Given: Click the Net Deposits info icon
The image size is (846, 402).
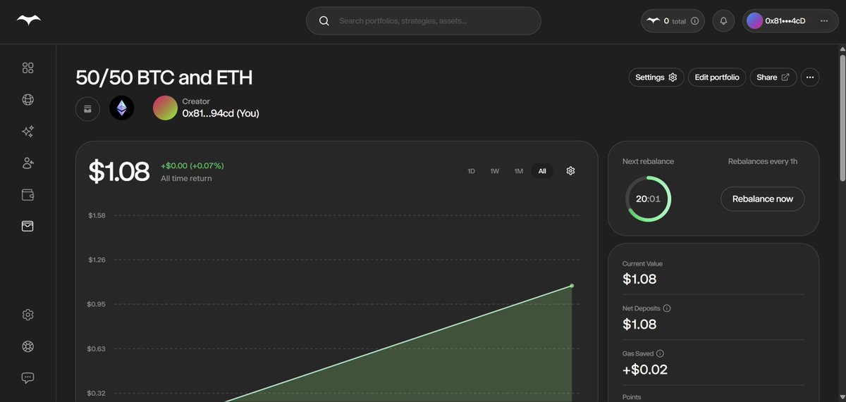Looking at the screenshot, I should (x=667, y=308).
